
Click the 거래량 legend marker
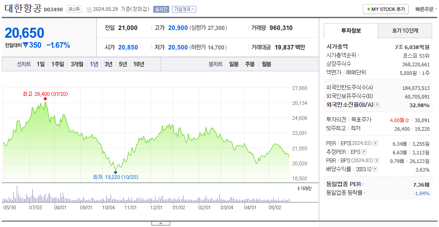pyautogui.click(x=299, y=188)
